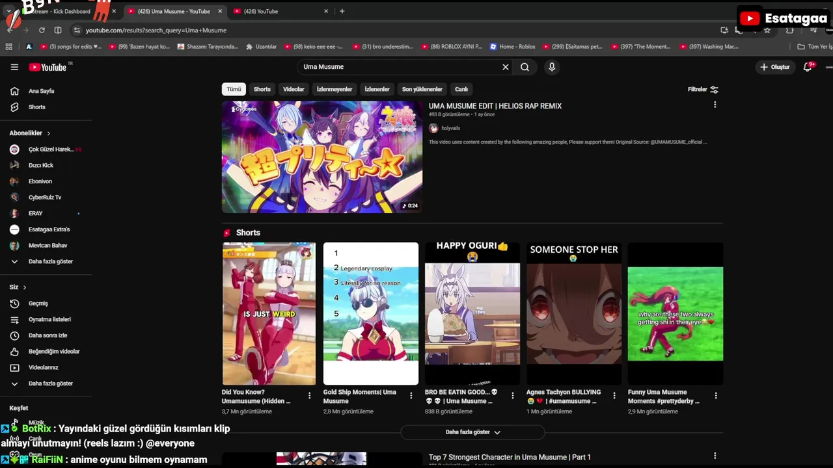The width and height of the screenshot is (833, 468).
Task: Open CyberRulz Tv subscription channel
Action: click(45, 198)
